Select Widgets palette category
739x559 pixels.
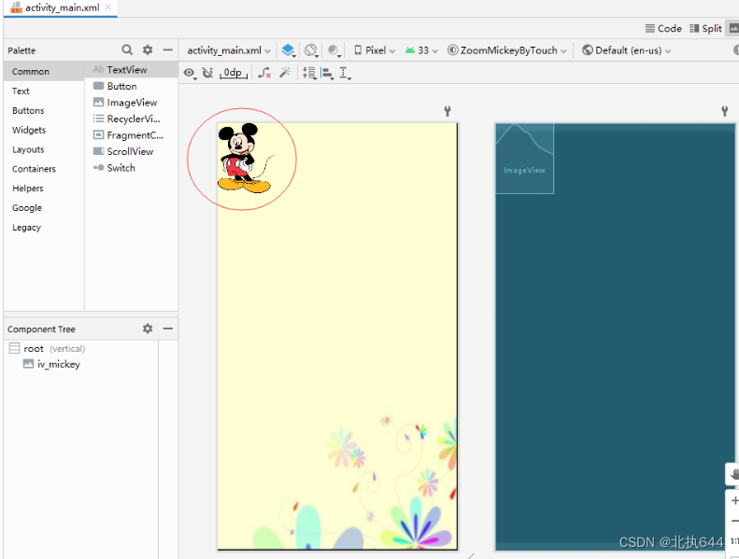point(44,130)
